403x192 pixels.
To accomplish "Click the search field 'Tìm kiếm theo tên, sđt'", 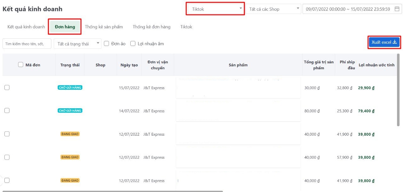I will [27, 44].
